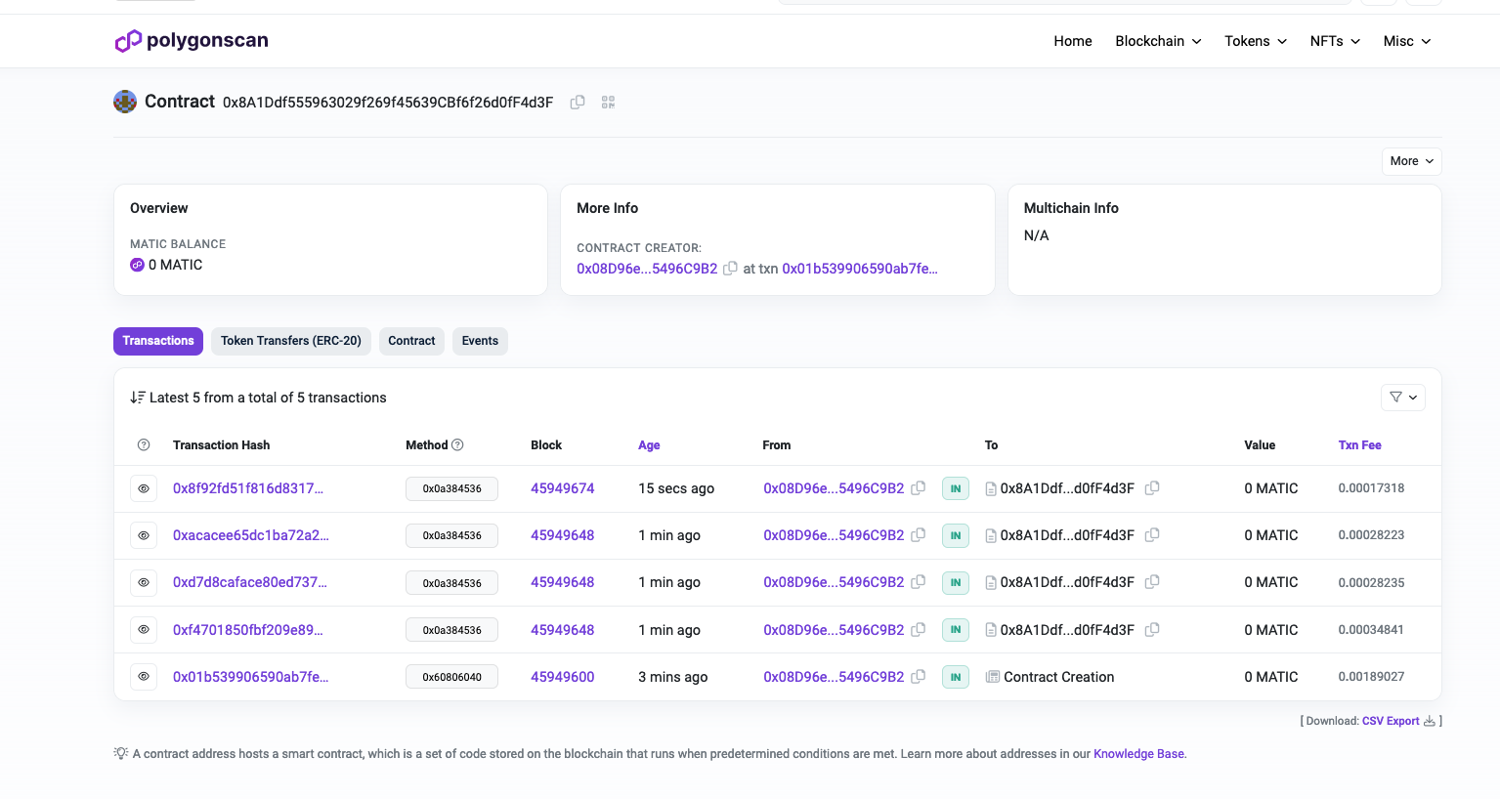Click From address in the 3 mins ago row

coord(834,677)
